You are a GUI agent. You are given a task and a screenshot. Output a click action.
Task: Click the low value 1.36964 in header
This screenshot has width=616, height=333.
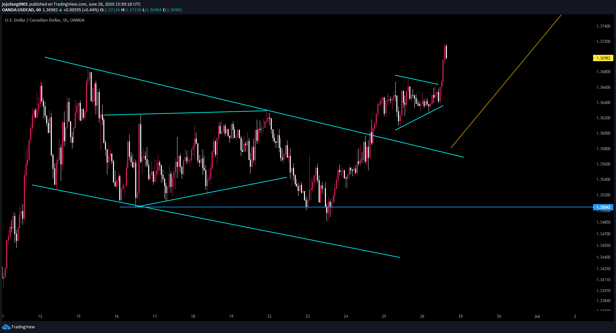pos(154,10)
